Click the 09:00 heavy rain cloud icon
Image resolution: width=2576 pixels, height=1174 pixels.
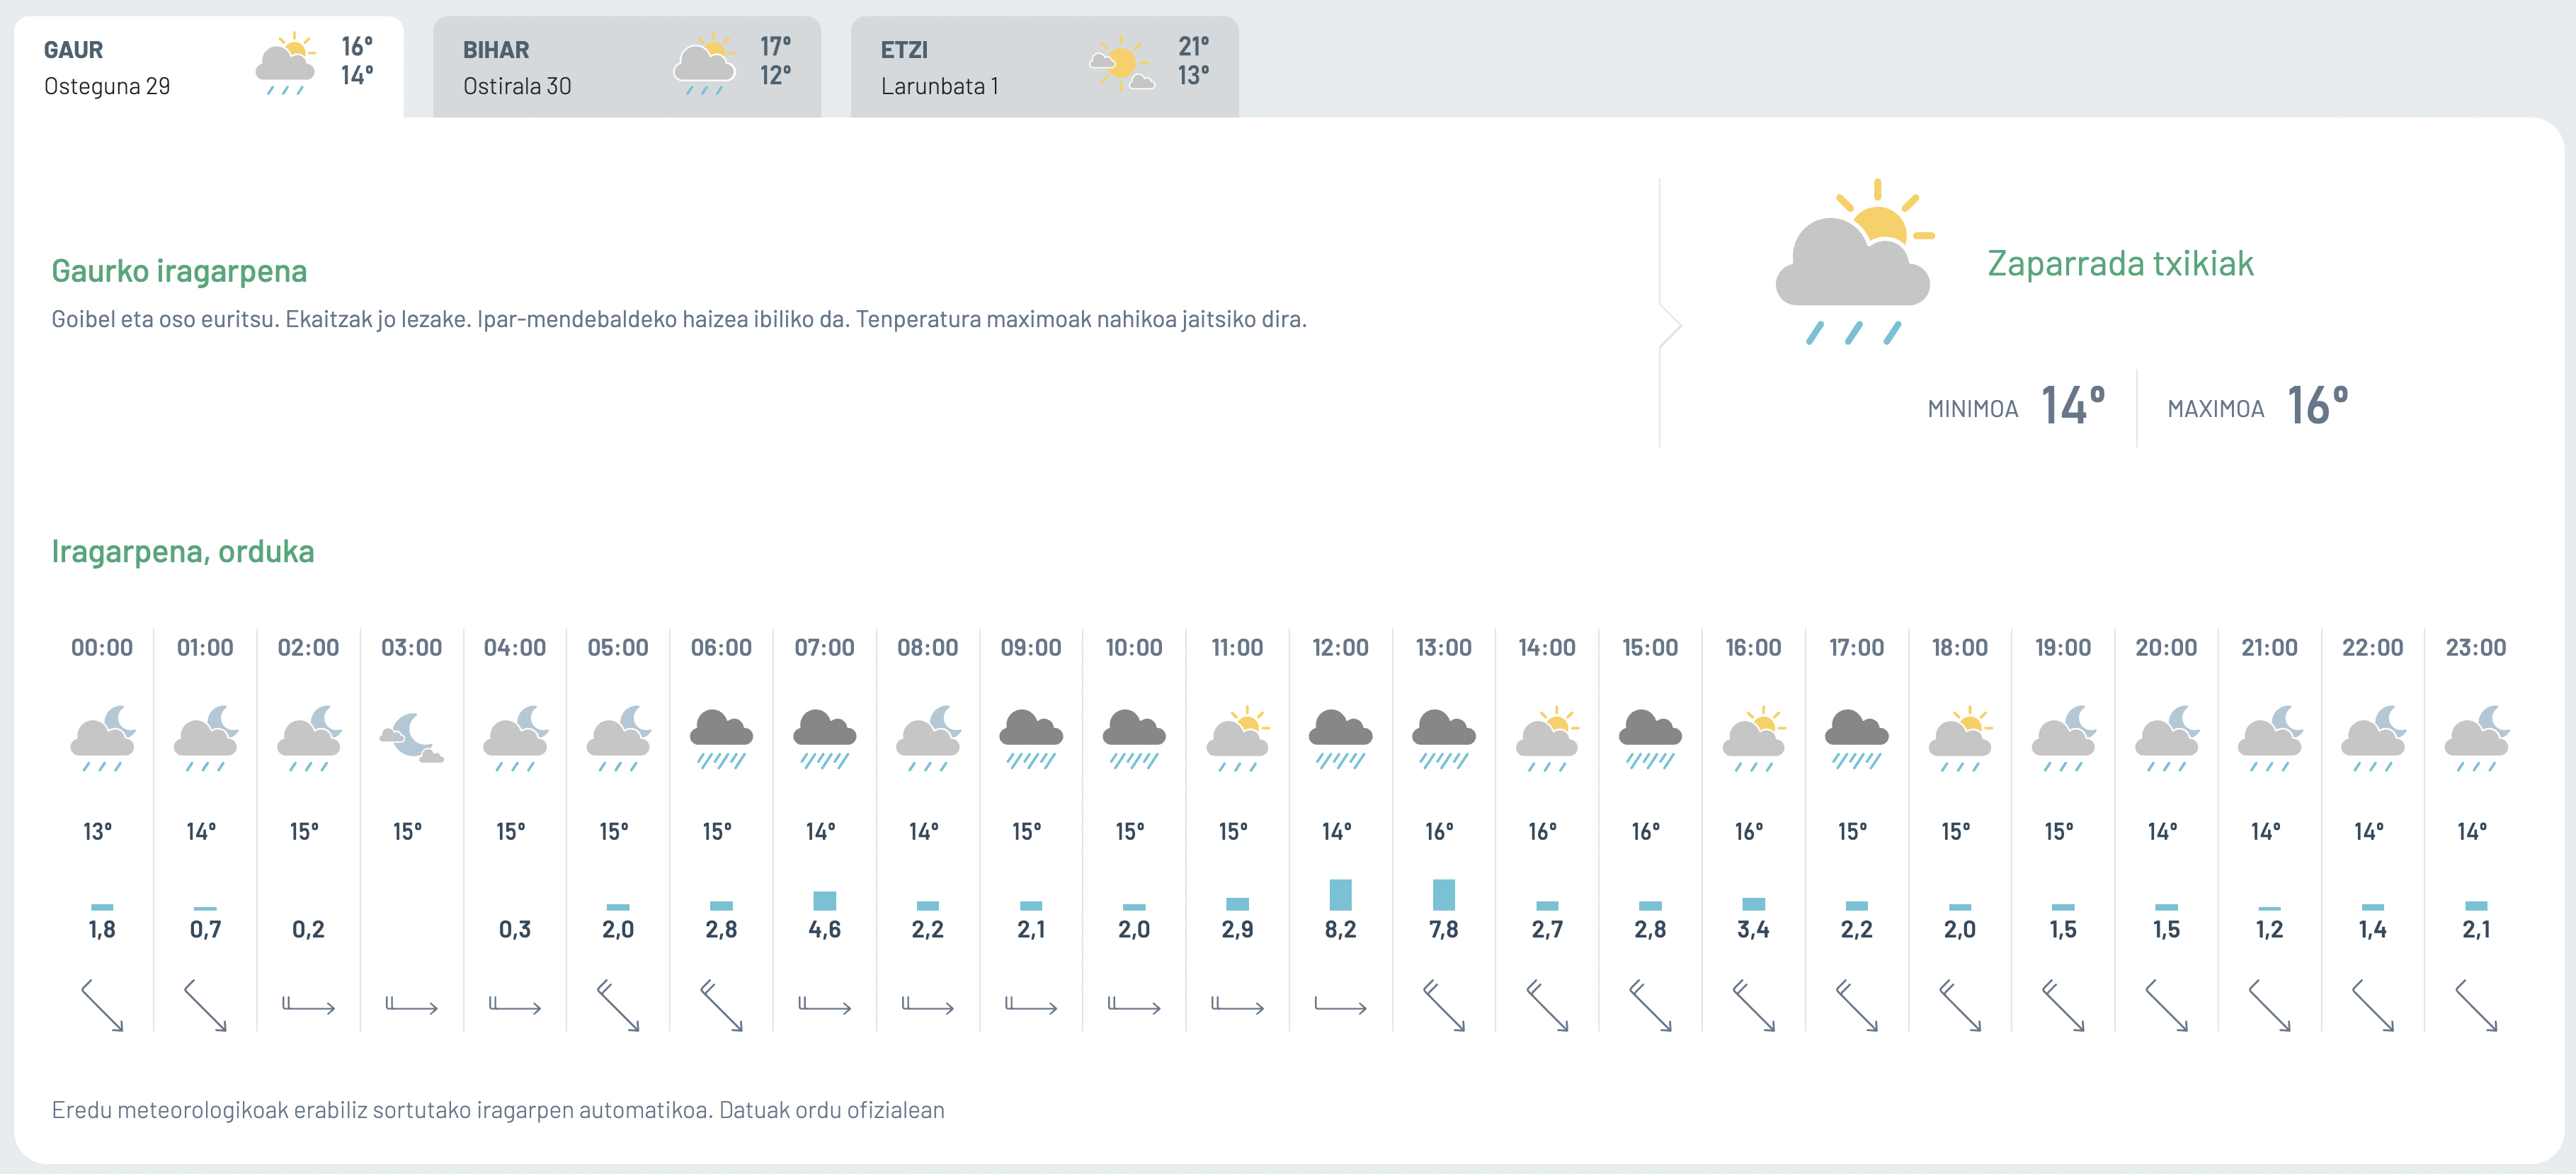point(1031,739)
